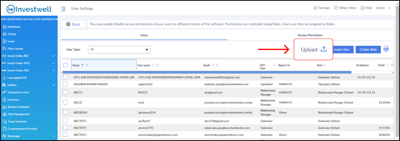Sort by EUIN column arrows
This screenshot has width=400, height=141.
point(387,65)
